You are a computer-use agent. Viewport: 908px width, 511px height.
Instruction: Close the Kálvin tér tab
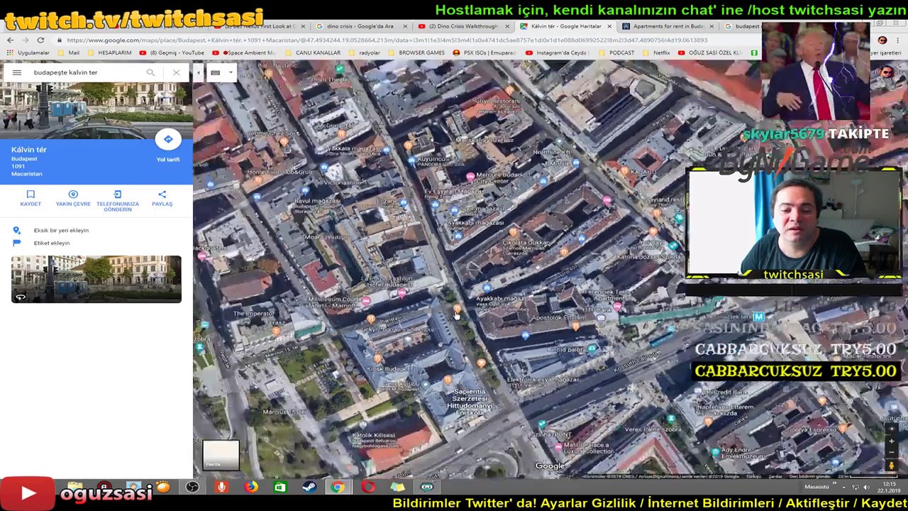tap(609, 26)
